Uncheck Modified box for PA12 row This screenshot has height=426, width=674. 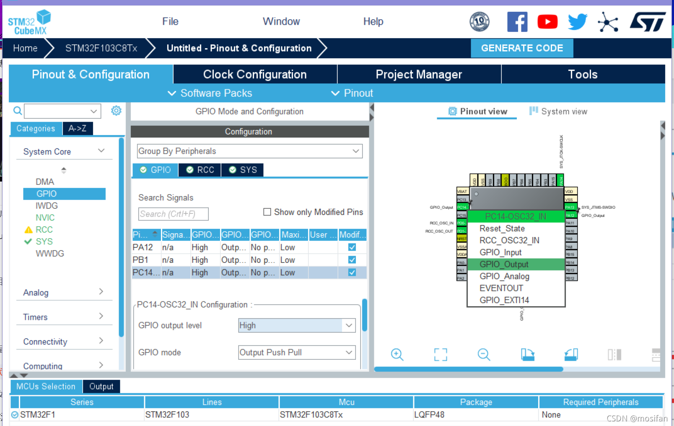pos(352,247)
